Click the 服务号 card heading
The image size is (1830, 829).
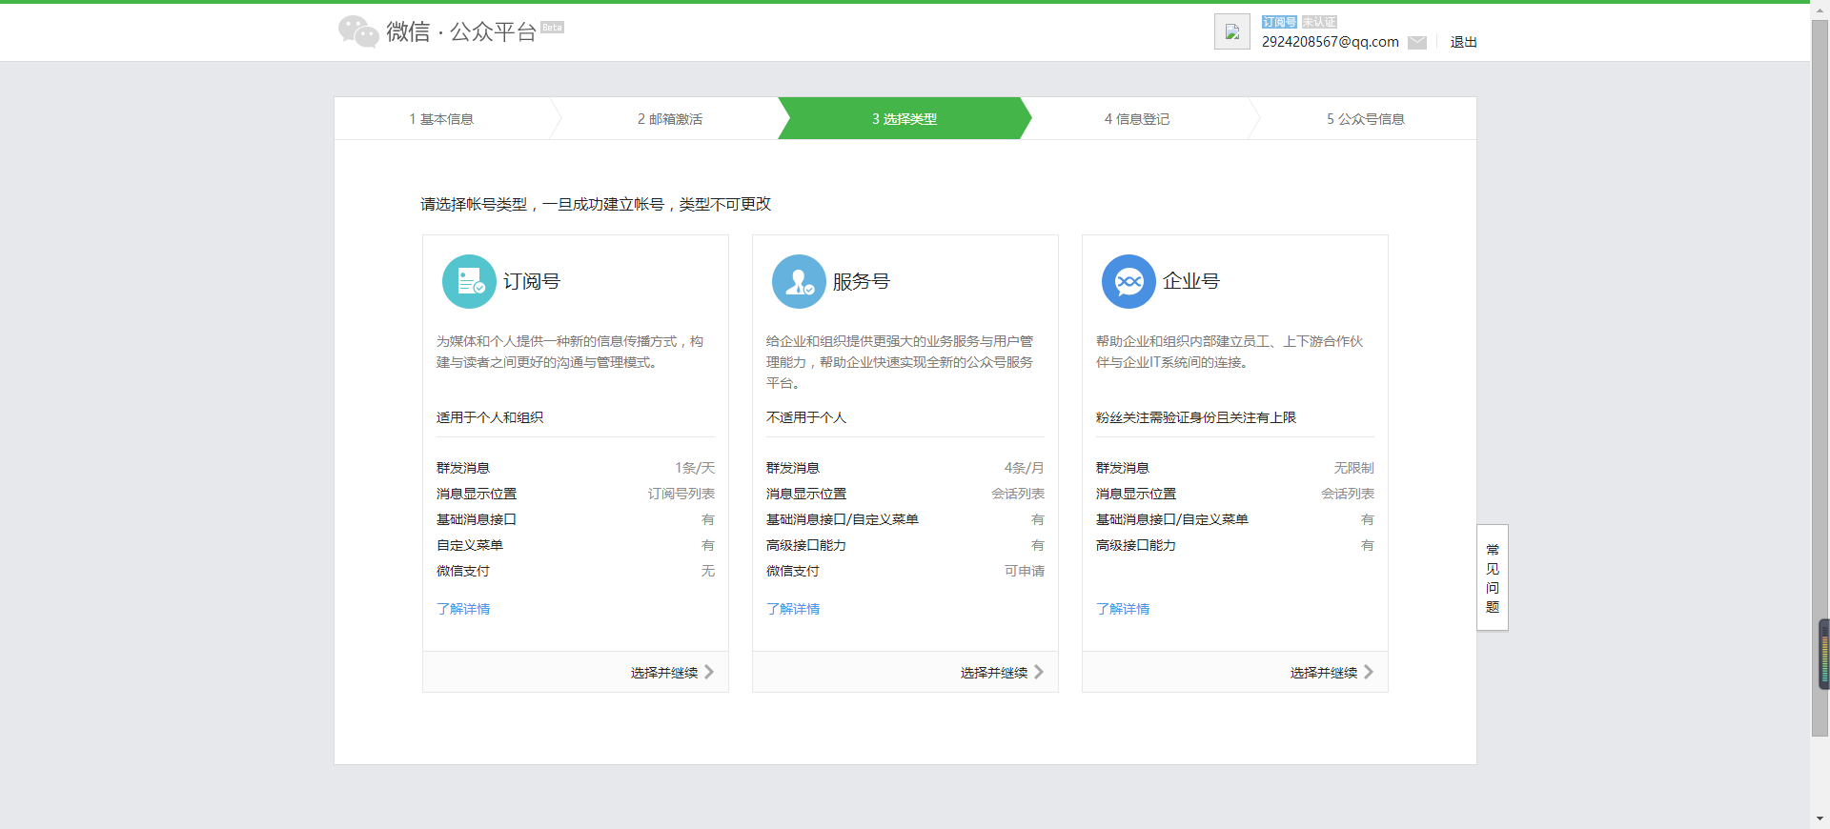(862, 281)
